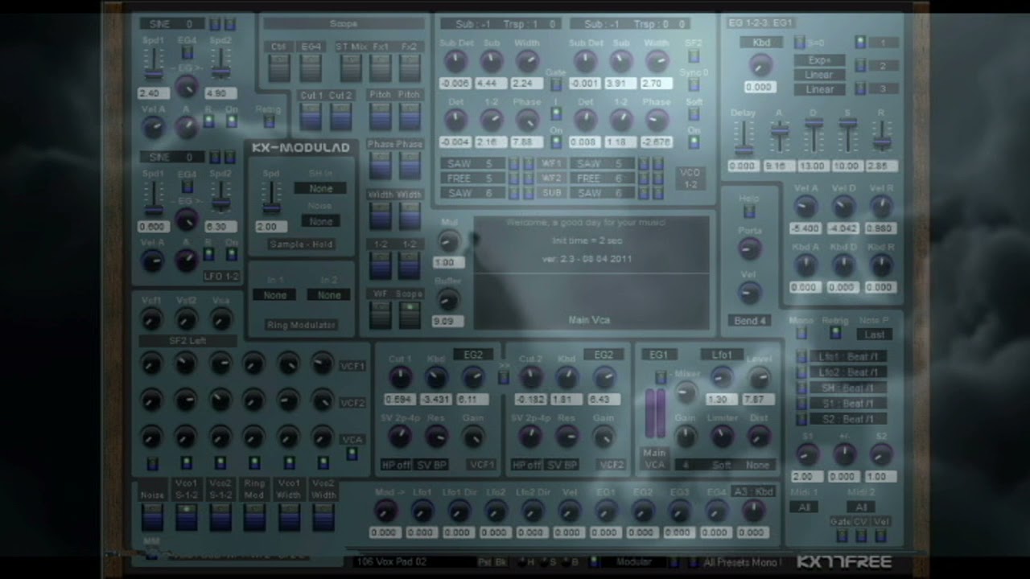Select envelope 1 in the EG 1-2-3 panel
This screenshot has width=1030, height=579.
click(883, 42)
